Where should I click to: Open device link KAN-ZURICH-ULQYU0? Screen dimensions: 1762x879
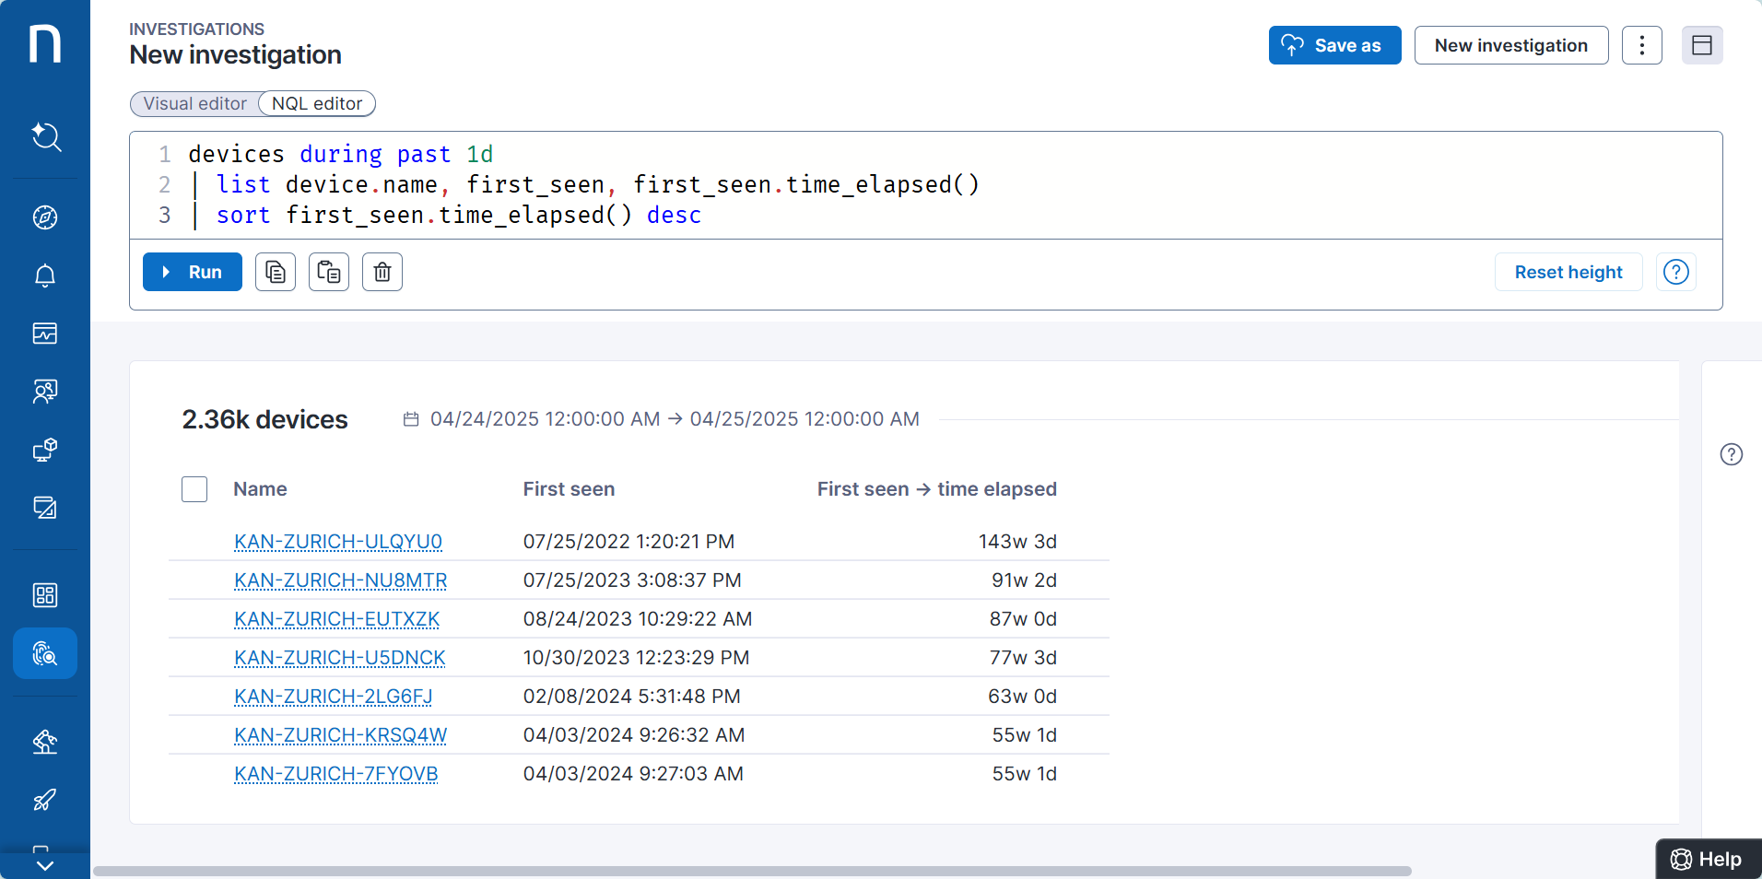point(338,542)
